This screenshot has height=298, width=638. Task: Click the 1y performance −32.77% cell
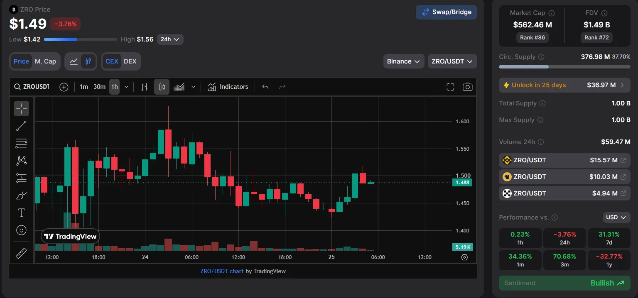[609, 260]
